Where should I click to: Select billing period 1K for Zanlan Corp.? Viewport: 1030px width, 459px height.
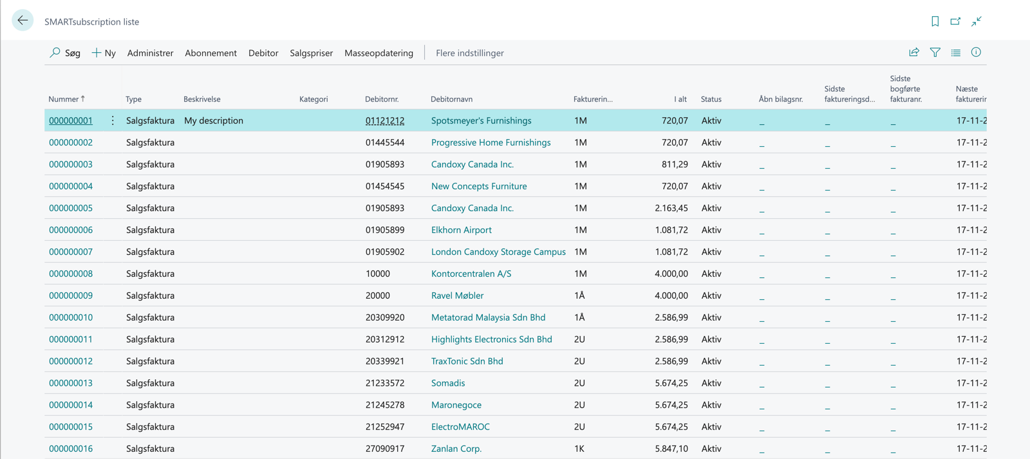click(579, 449)
